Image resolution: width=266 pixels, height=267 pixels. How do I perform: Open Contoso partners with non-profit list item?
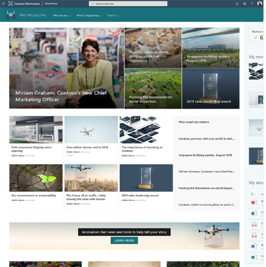[206, 139]
